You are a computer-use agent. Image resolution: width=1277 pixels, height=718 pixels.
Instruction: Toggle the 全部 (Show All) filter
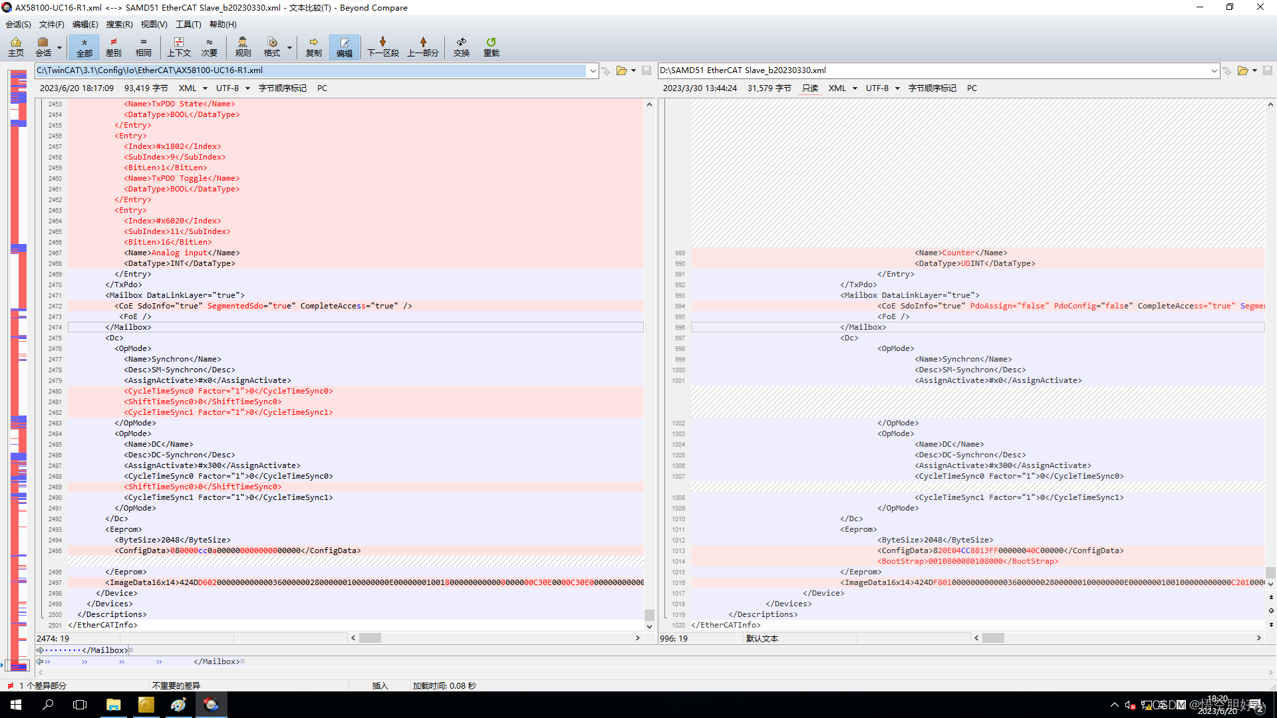(84, 47)
